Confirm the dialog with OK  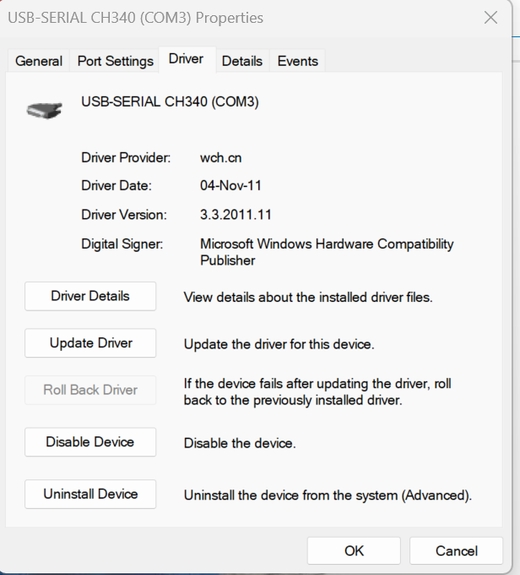354,550
